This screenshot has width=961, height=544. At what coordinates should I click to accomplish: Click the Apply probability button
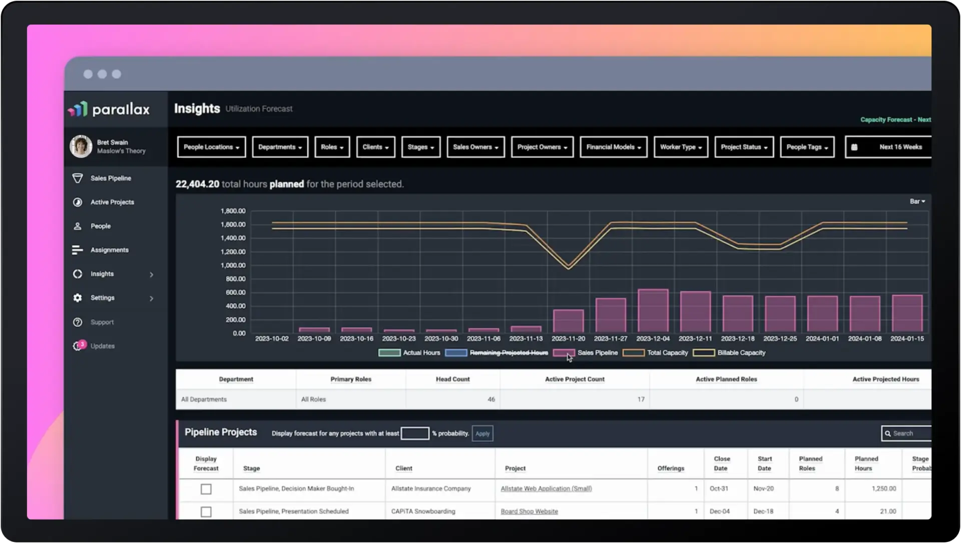pyautogui.click(x=482, y=433)
